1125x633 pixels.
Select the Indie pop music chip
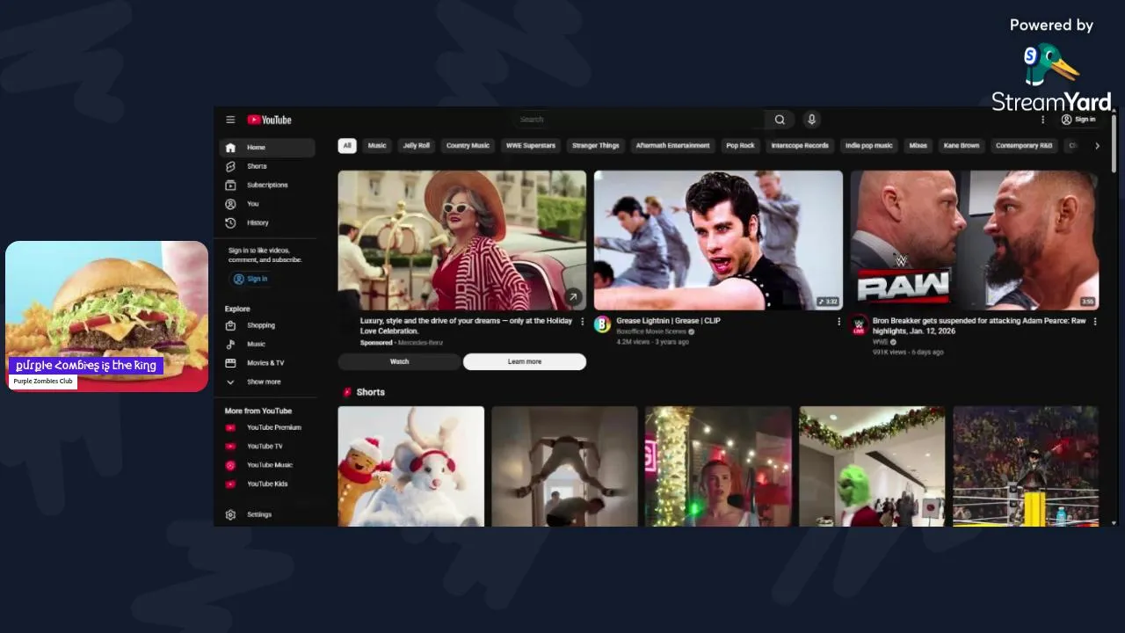[868, 146]
